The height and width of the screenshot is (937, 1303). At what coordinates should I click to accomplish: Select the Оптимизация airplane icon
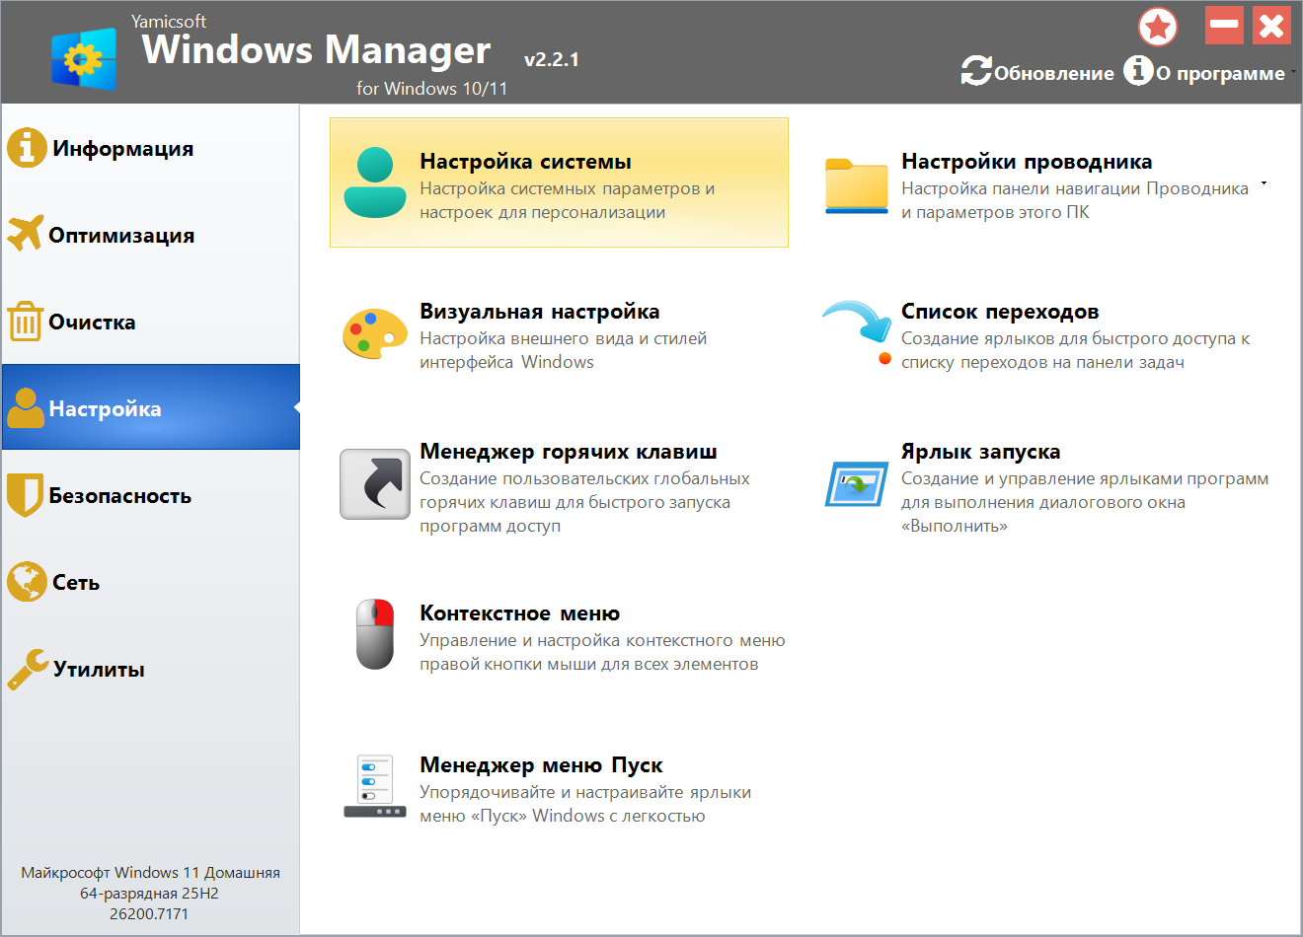(26, 234)
